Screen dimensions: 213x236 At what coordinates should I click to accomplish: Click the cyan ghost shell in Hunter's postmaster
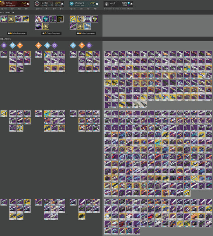[46, 19]
